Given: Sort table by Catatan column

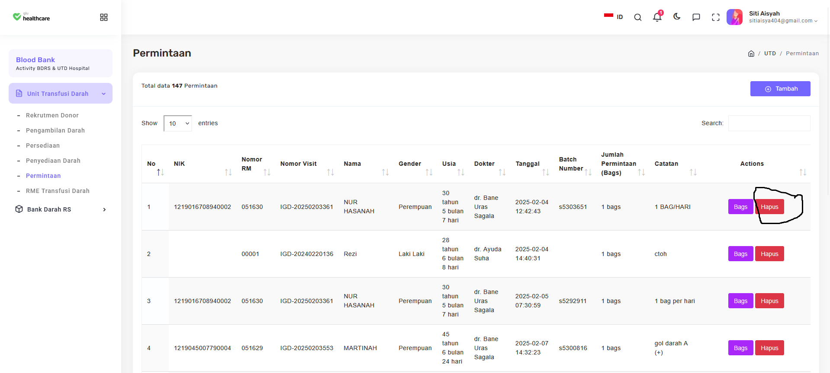Looking at the screenshot, I should [x=676, y=164].
